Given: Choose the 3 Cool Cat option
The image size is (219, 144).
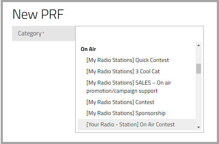Looking at the screenshot, I should (x=123, y=71).
